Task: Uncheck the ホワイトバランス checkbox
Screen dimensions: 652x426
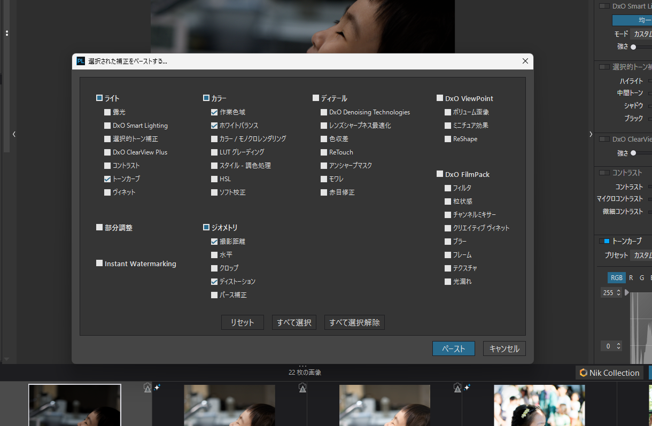Action: pyautogui.click(x=214, y=126)
